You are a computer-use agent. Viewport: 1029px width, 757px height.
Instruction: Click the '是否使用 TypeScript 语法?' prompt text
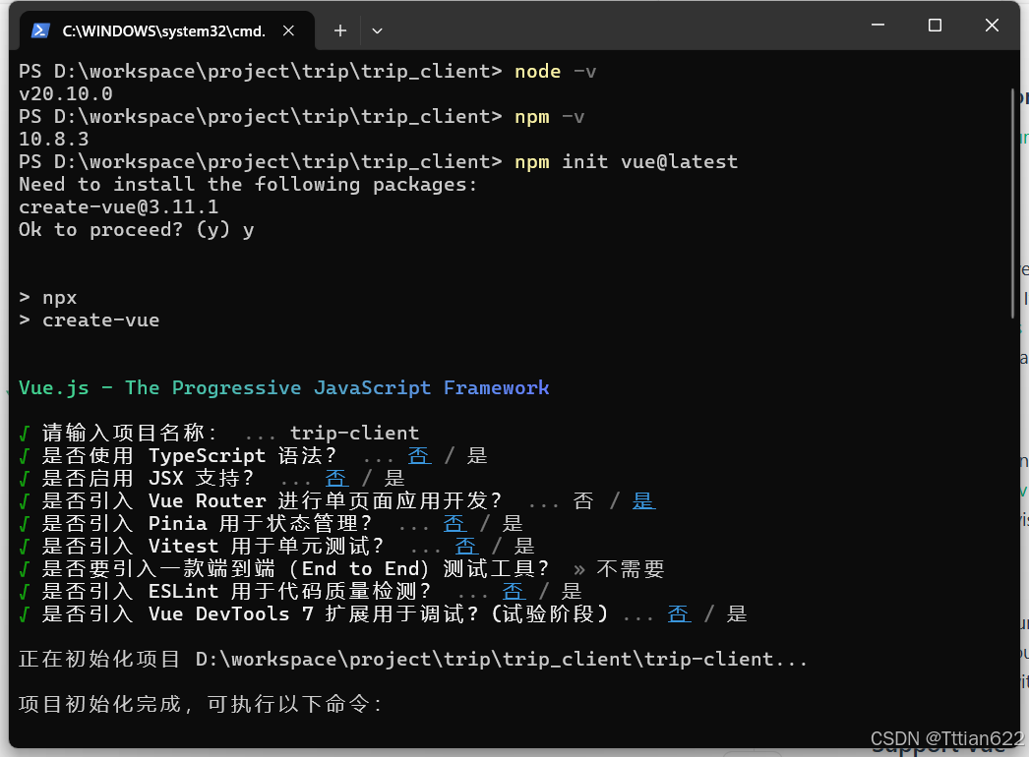pyautogui.click(x=190, y=455)
